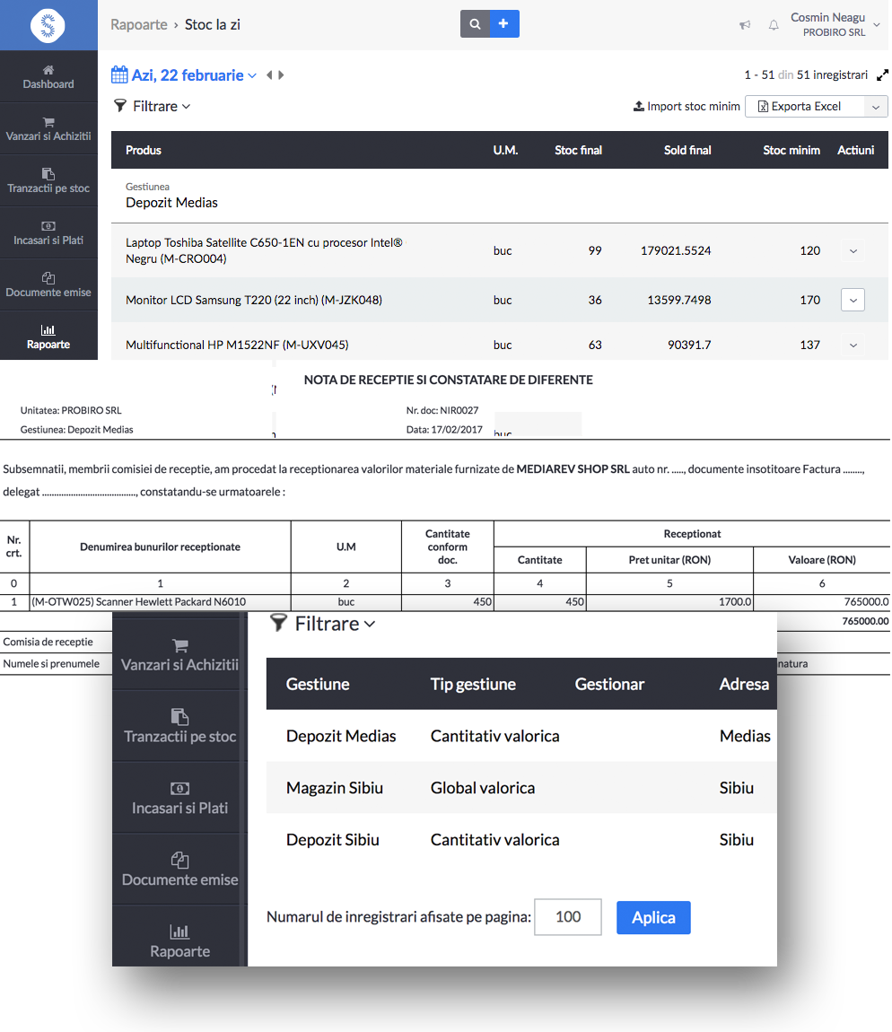Click the Stoc minim column header
Image resolution: width=892 pixels, height=1032 pixels.
pos(791,150)
